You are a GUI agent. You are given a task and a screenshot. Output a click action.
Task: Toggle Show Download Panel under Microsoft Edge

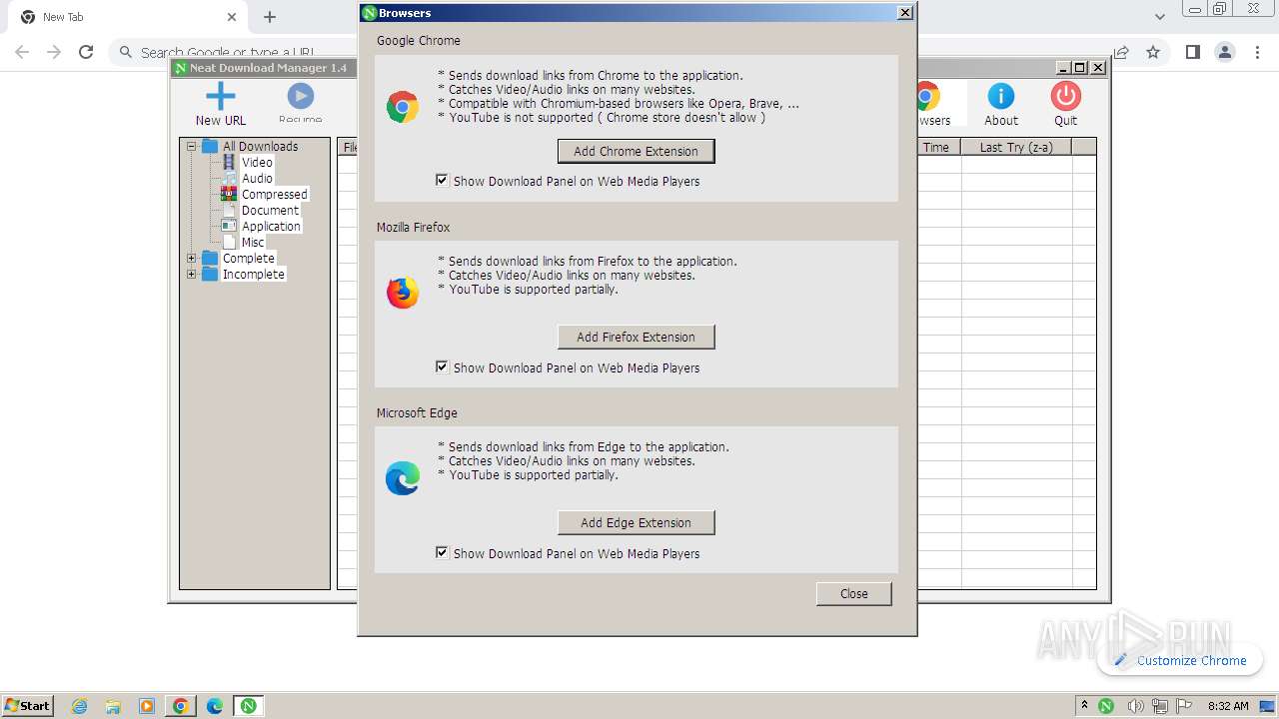point(442,553)
